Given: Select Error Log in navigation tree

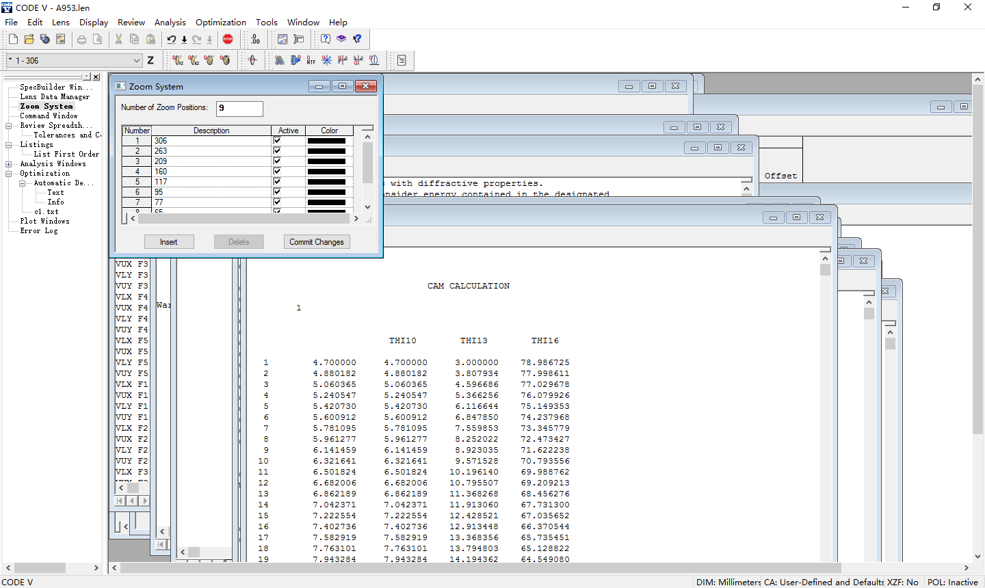Looking at the screenshot, I should point(39,231).
